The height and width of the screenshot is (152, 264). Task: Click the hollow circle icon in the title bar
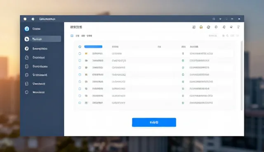pos(214,19)
